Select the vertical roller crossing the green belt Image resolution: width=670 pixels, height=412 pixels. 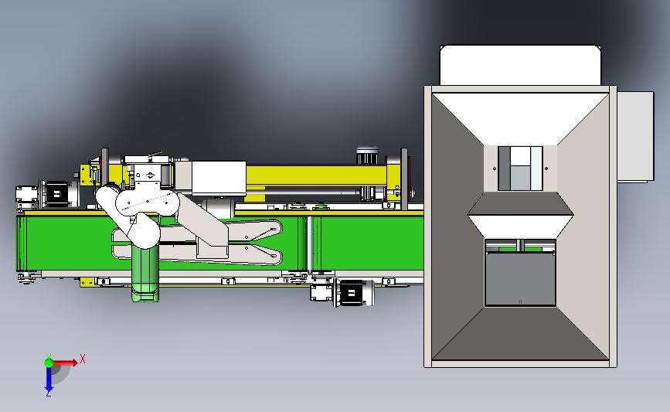pos(310,243)
